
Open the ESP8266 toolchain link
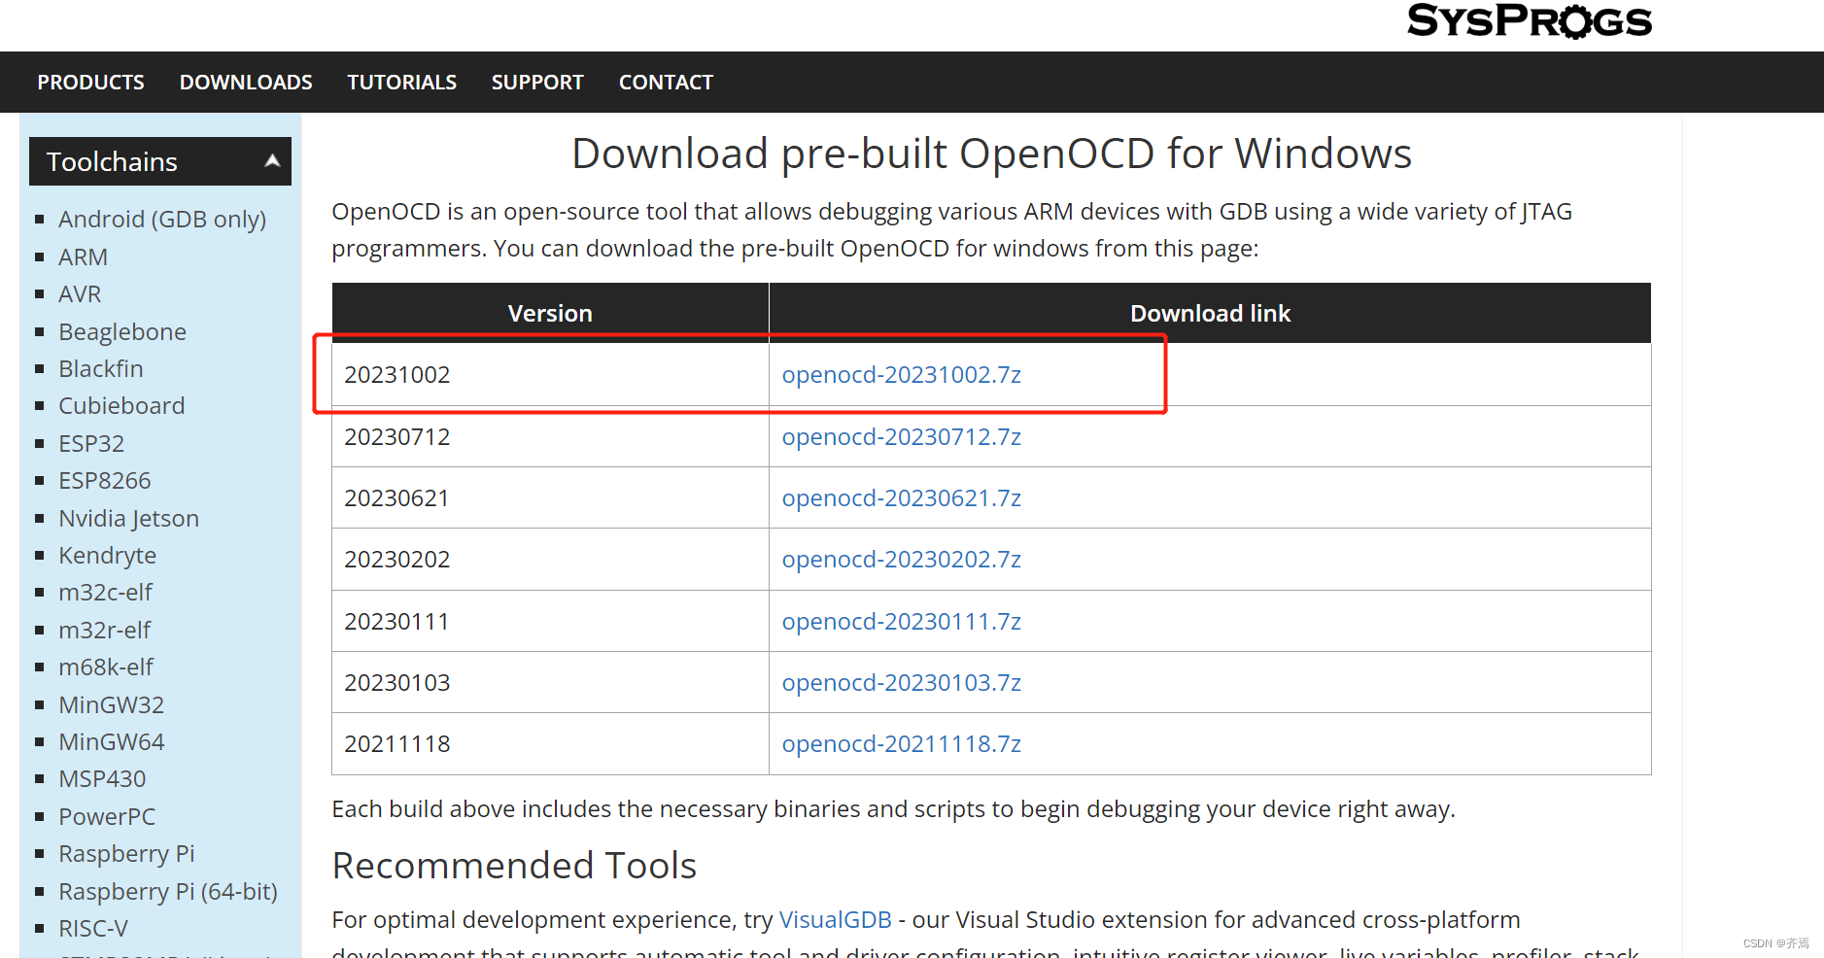[105, 481]
